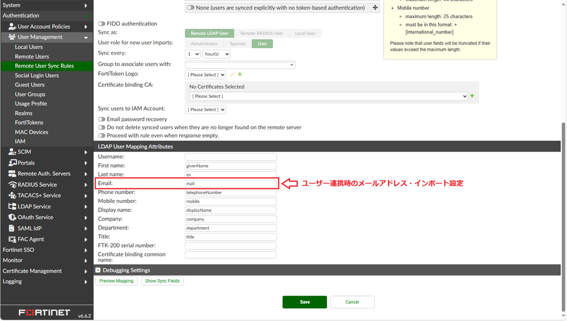Image resolution: width=567 pixels, height=321 pixels.
Task: Enable Proceed with rule even when response empty
Action: pos(101,136)
